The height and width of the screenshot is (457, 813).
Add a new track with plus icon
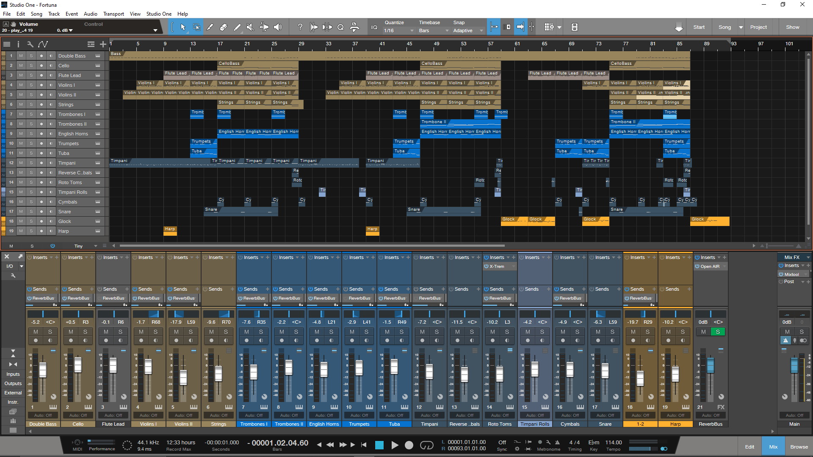(103, 44)
